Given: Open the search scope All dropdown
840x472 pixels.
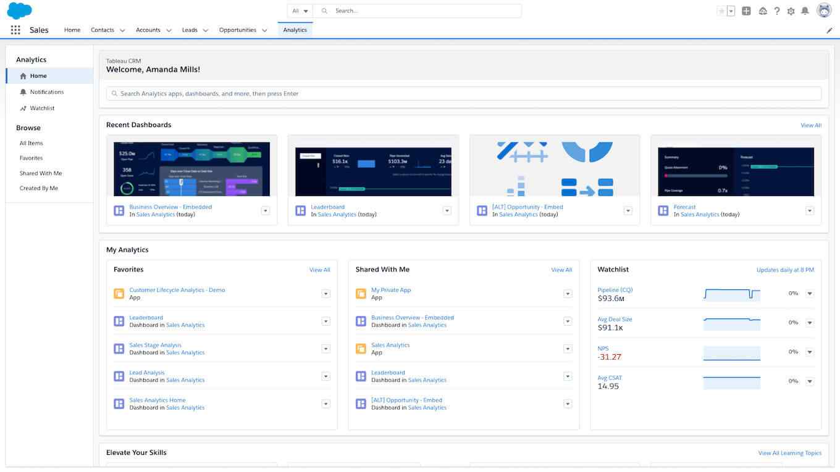Looking at the screenshot, I should [x=300, y=11].
